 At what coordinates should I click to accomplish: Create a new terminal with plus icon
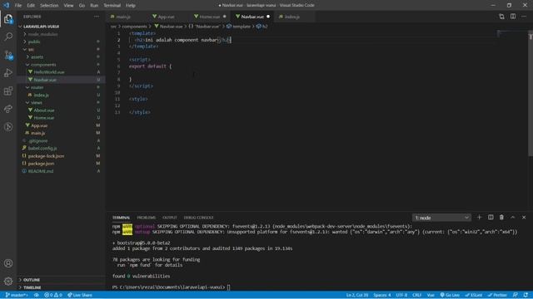(x=480, y=218)
